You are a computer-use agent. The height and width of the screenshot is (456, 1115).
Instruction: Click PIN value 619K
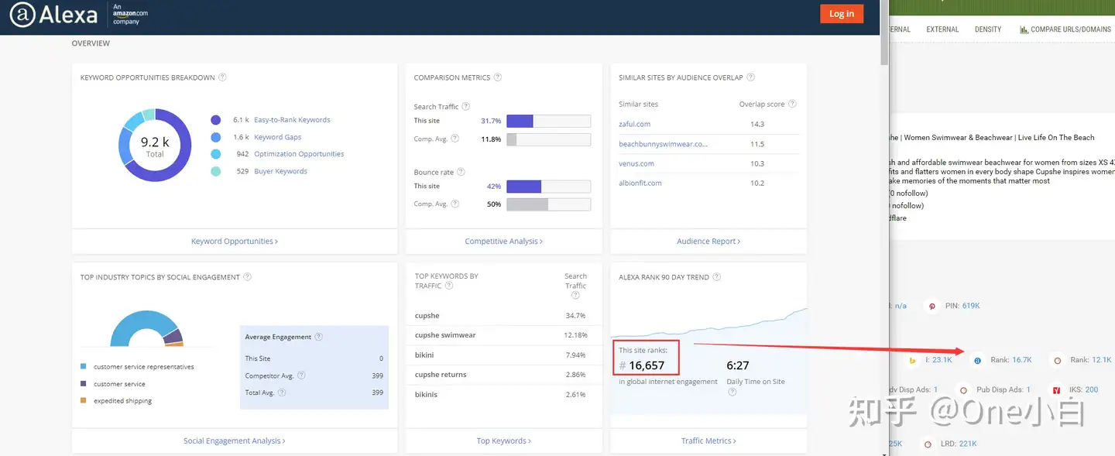(x=971, y=306)
